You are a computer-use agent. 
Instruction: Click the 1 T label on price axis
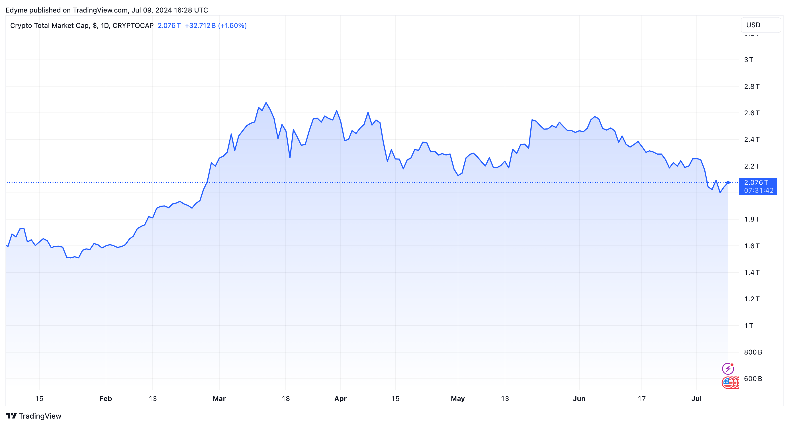click(749, 325)
